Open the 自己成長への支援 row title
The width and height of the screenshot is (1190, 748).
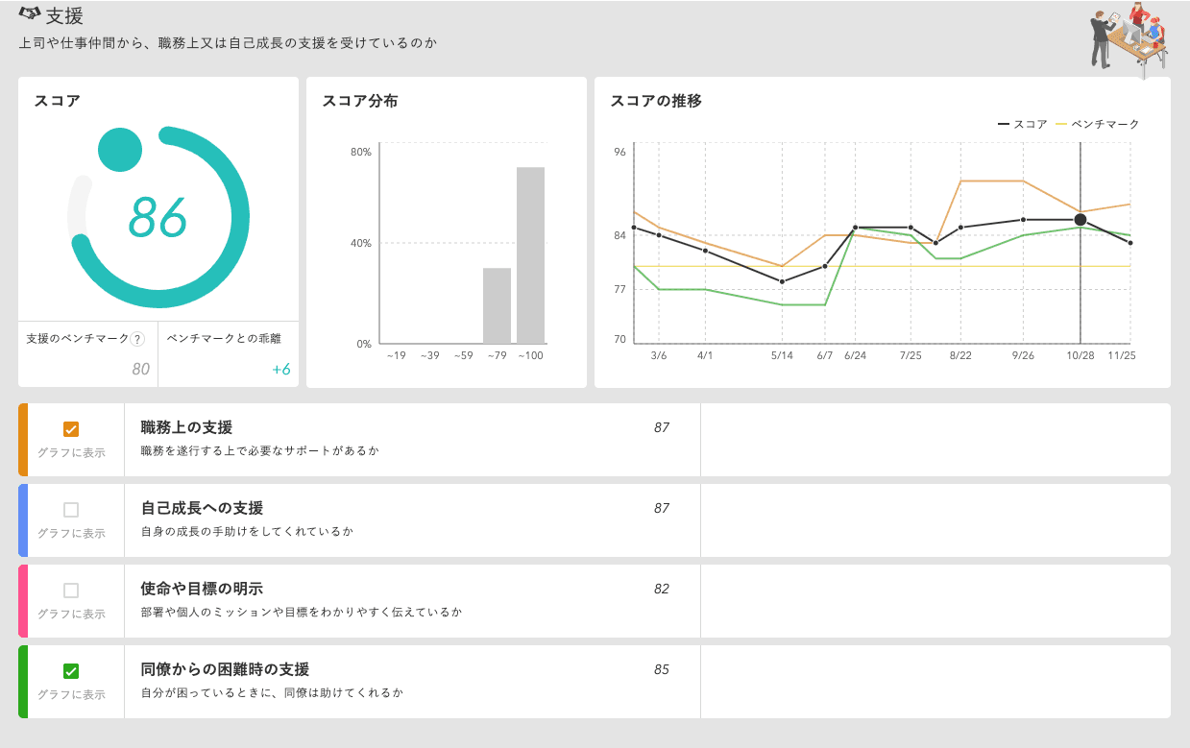(202, 508)
